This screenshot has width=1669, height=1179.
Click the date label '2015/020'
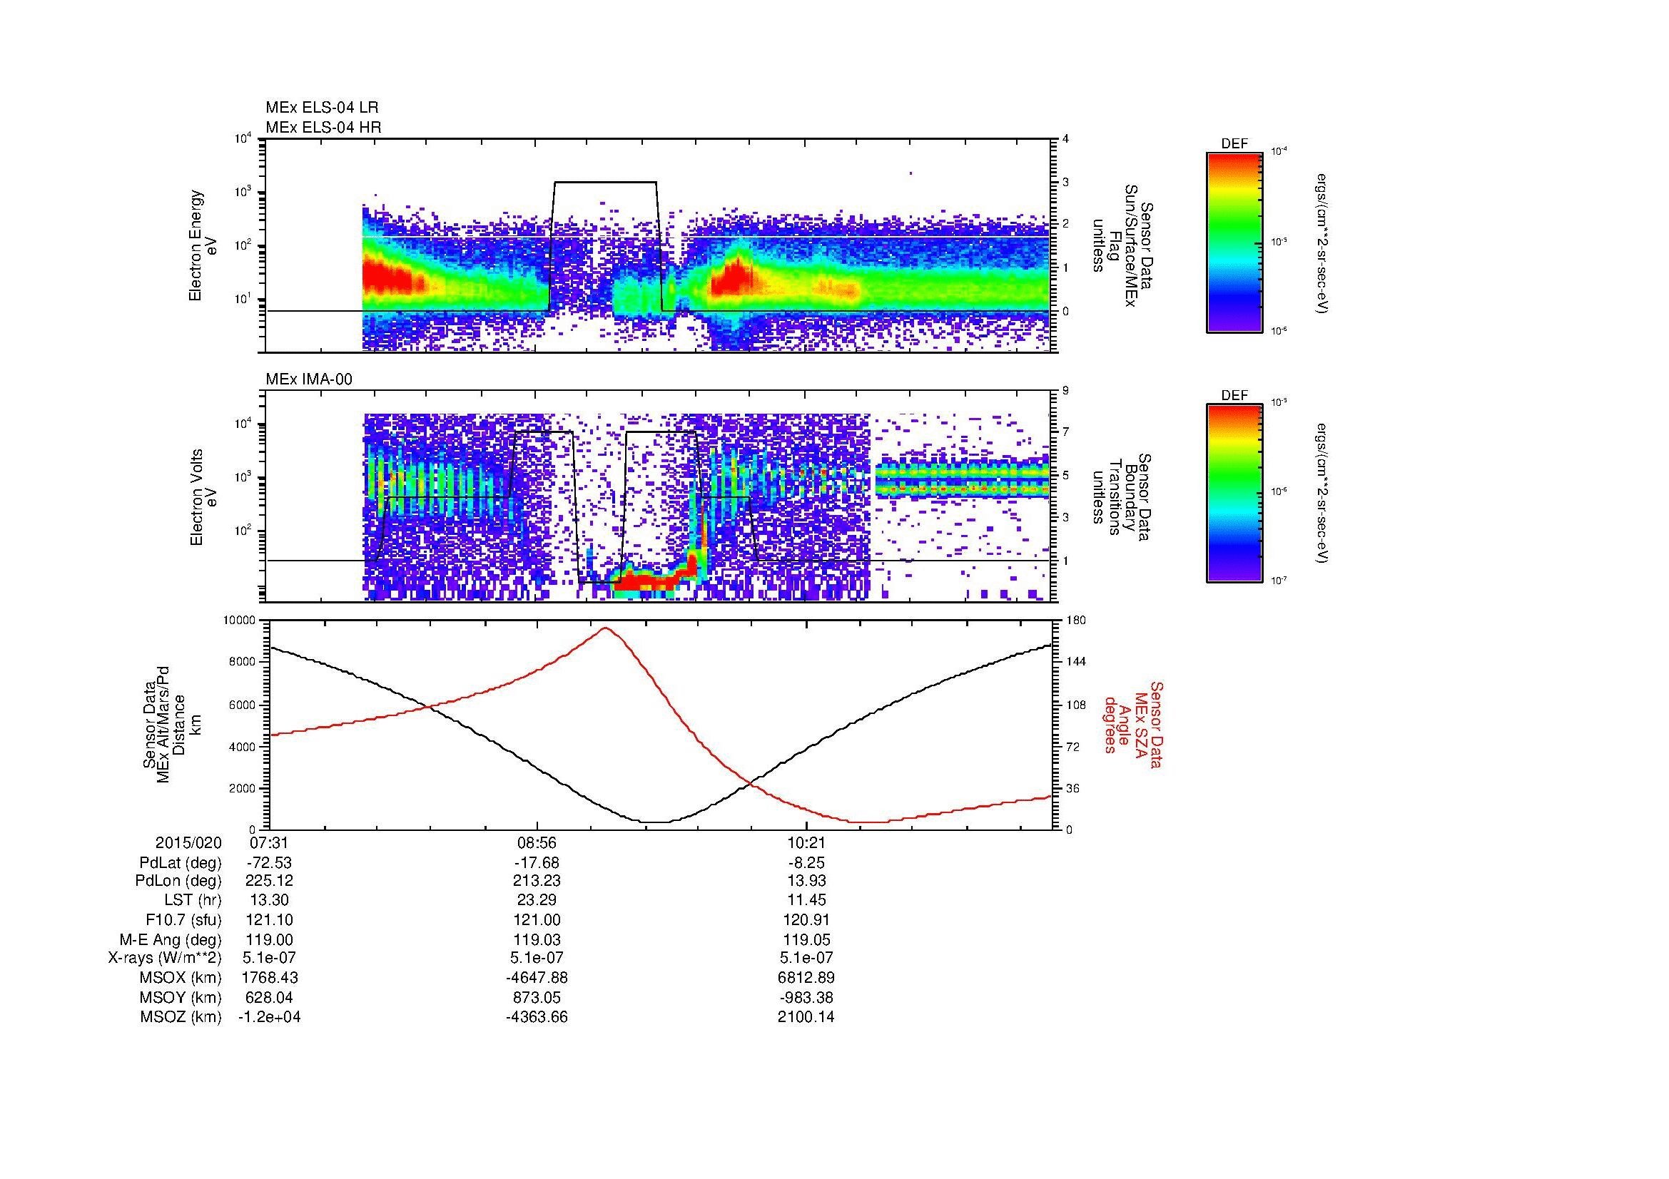coord(188,843)
